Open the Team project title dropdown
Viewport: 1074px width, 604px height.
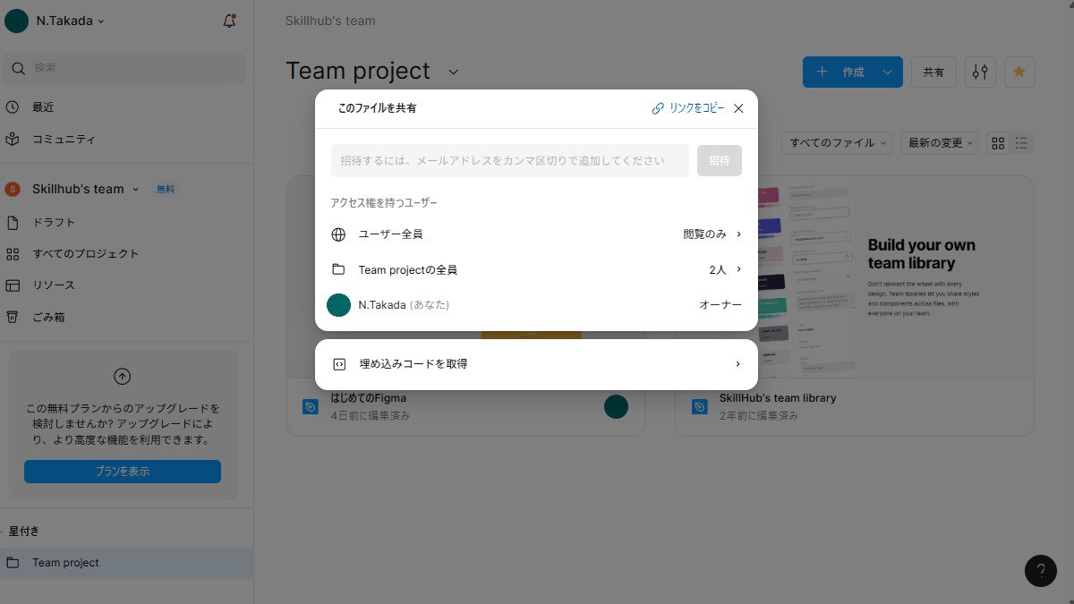click(454, 72)
